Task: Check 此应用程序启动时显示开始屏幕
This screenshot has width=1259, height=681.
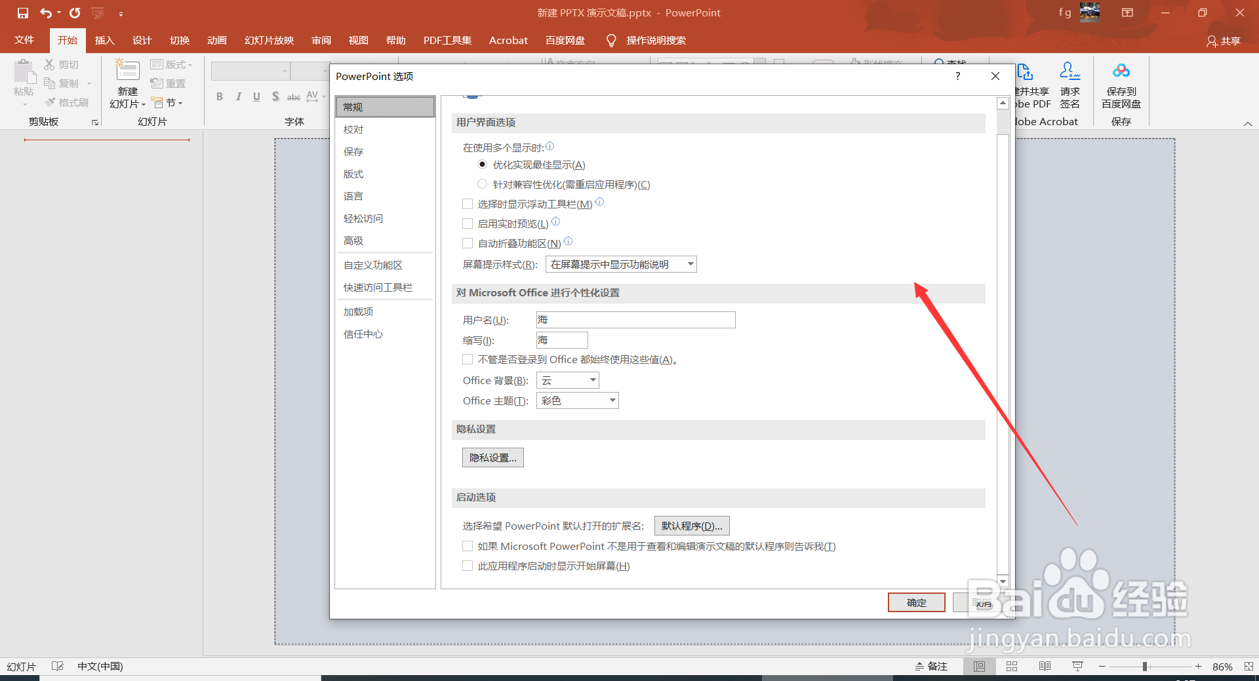Action: pyautogui.click(x=468, y=566)
